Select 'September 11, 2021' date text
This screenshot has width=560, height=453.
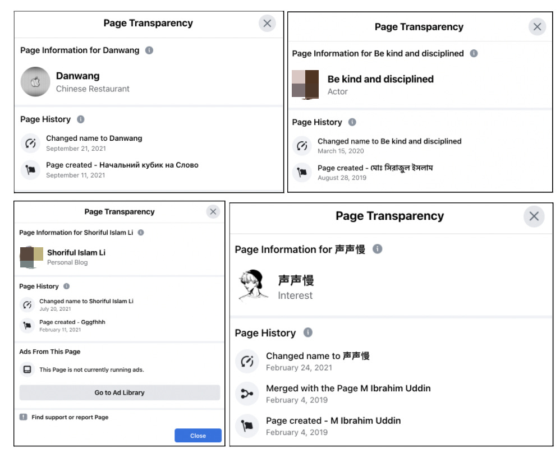76,175
